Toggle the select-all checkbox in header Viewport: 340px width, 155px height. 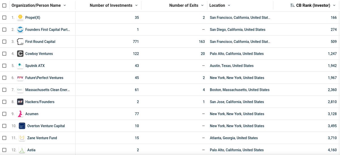point(4,5)
